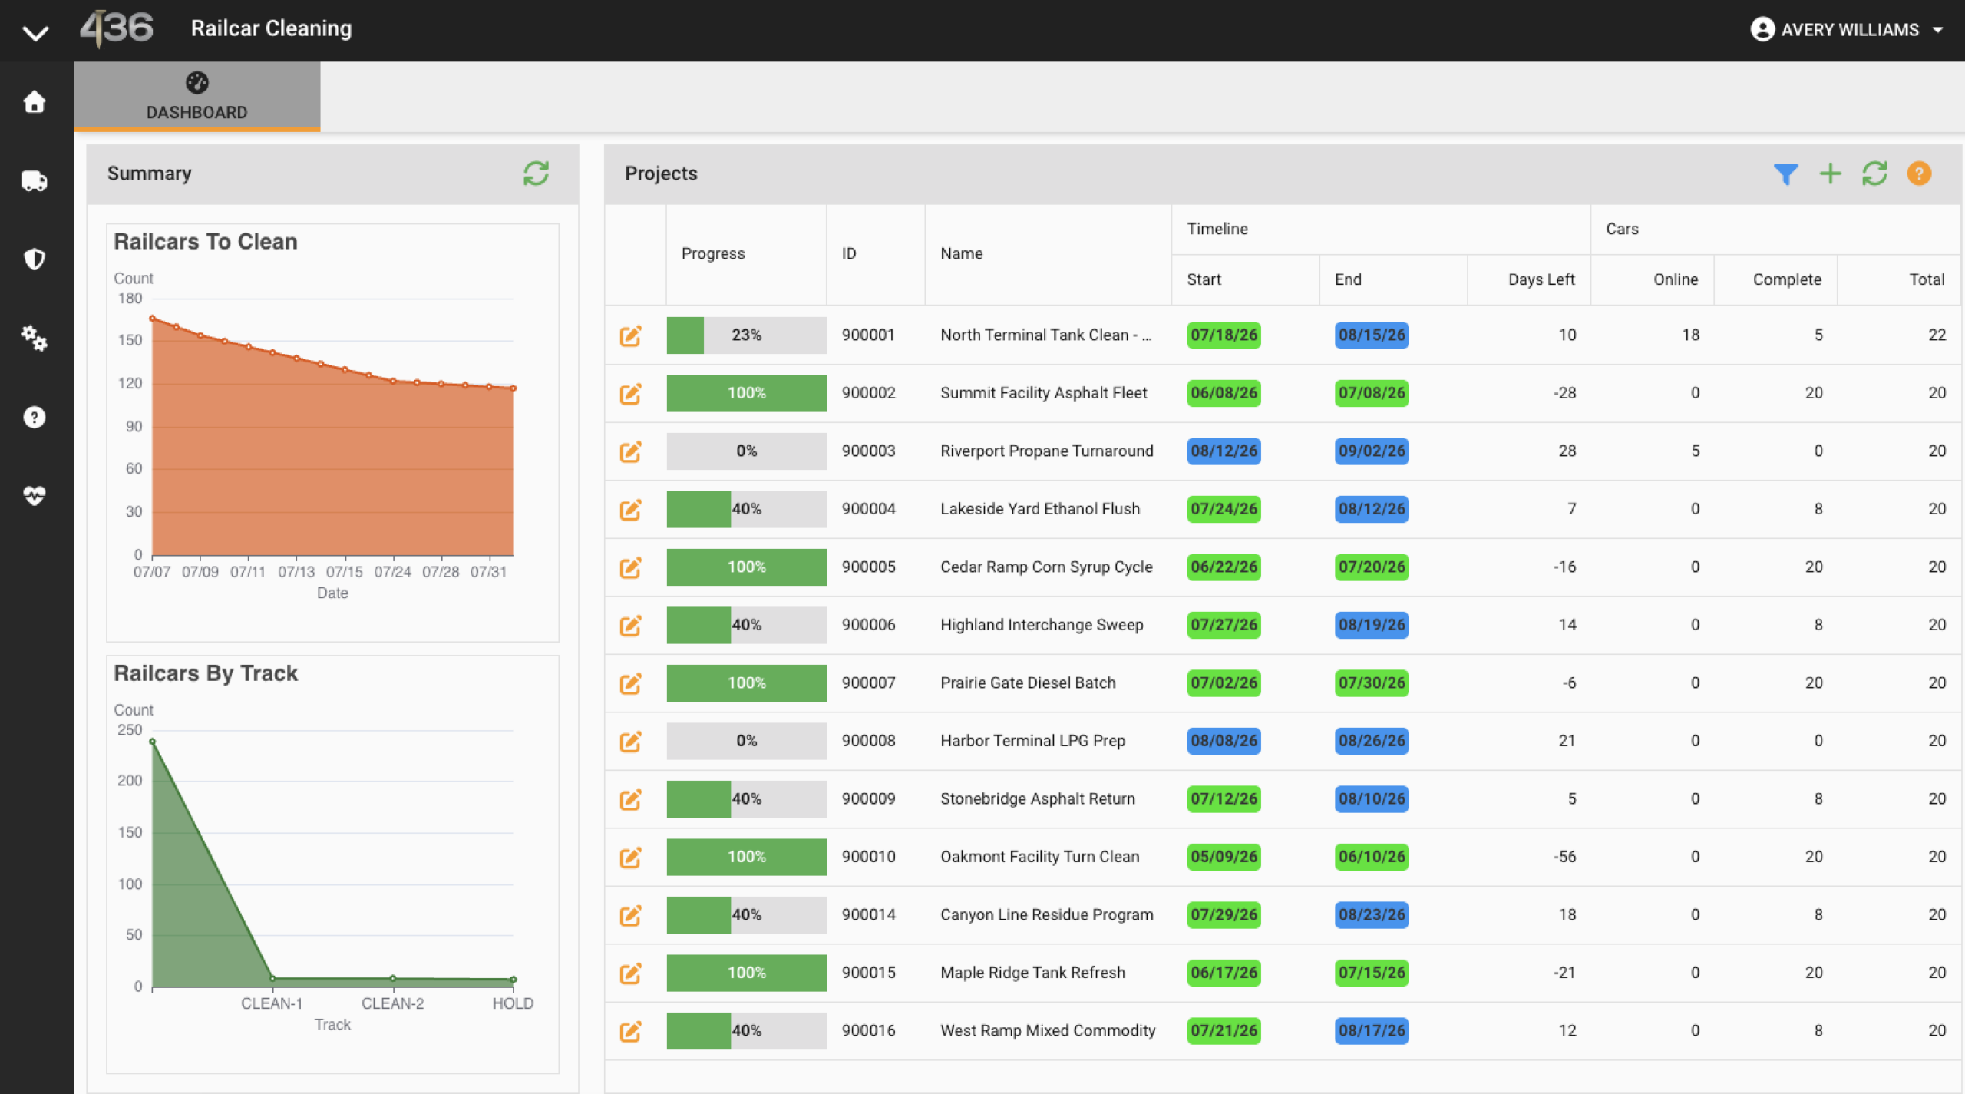This screenshot has height=1094, width=1965.
Task: Open the Summit Facility Asphalt Fleet row
Action: pos(1283,393)
